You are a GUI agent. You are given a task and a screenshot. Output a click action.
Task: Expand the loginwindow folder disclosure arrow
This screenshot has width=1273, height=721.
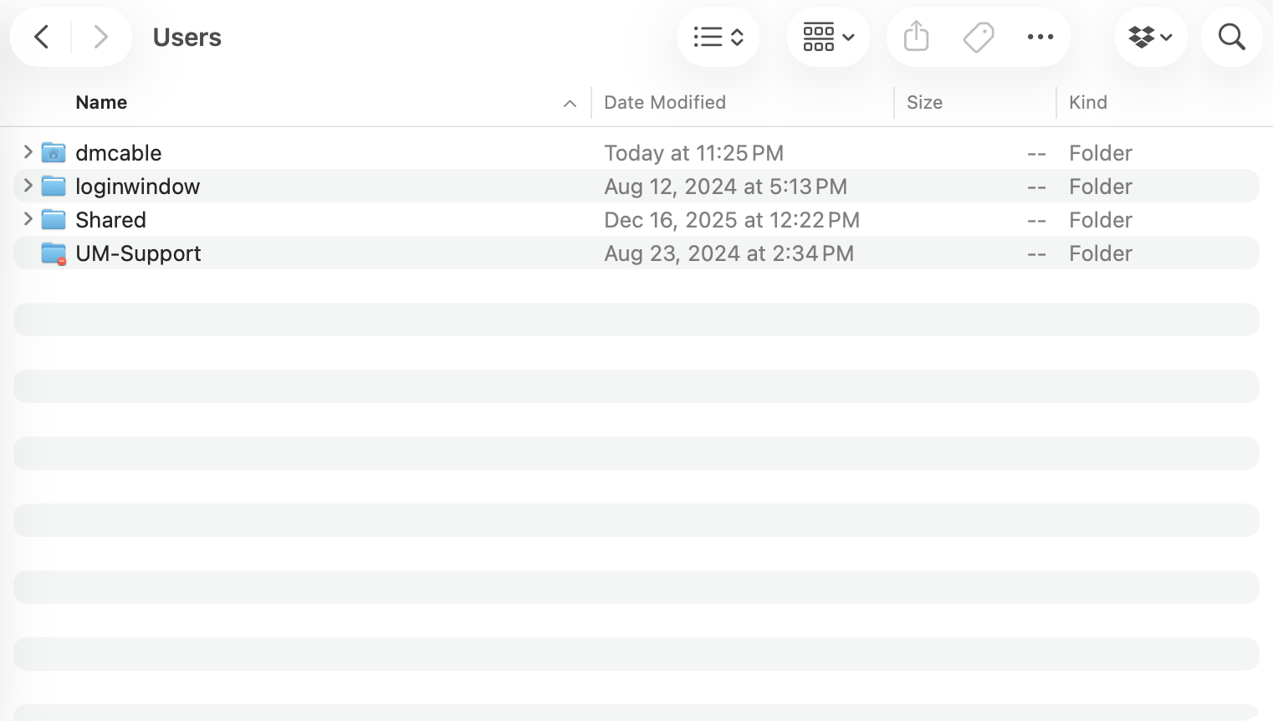coord(28,186)
